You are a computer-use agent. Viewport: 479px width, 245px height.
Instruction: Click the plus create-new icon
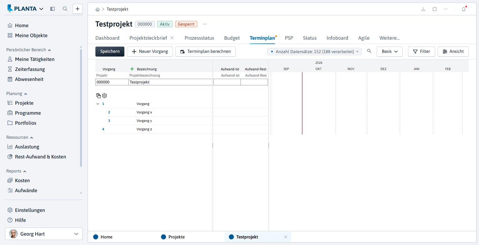click(x=78, y=9)
